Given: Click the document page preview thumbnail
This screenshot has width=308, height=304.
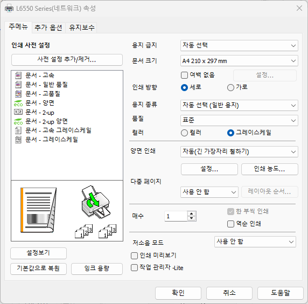Looking at the screenshot, I should tap(39, 210).
